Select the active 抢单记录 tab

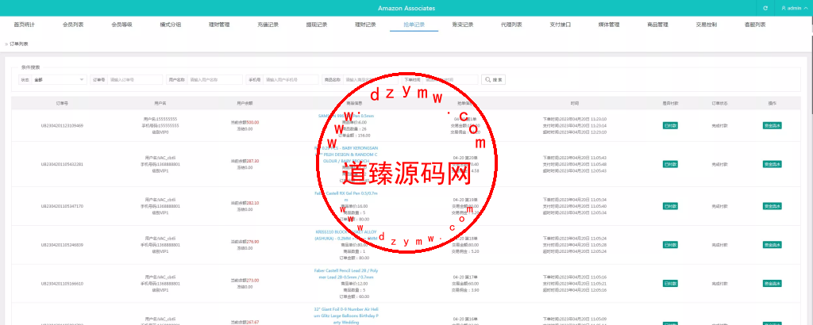[x=414, y=25]
